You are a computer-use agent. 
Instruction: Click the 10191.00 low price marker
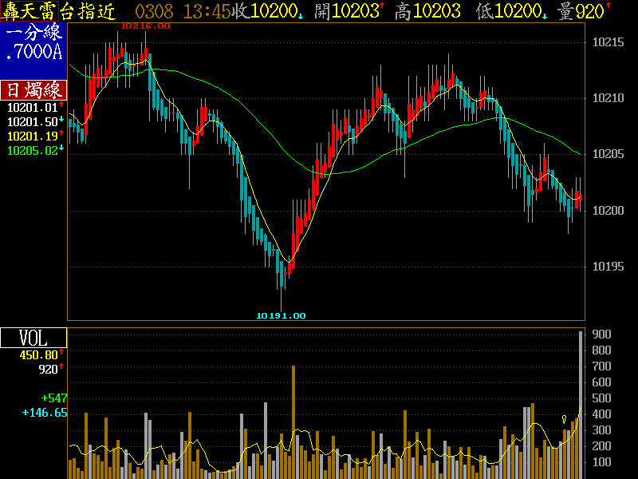tap(281, 315)
